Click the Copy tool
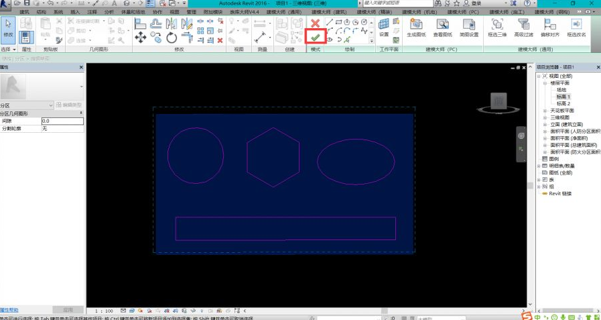 pyautogui.click(x=156, y=37)
